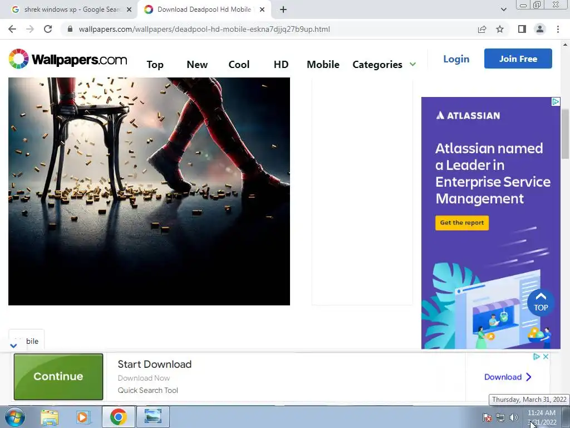This screenshot has height=428, width=570.
Task: Share this page using the share icon
Action: (x=482, y=29)
